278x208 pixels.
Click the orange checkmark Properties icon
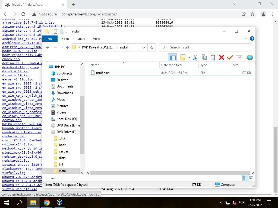pos(230,57)
